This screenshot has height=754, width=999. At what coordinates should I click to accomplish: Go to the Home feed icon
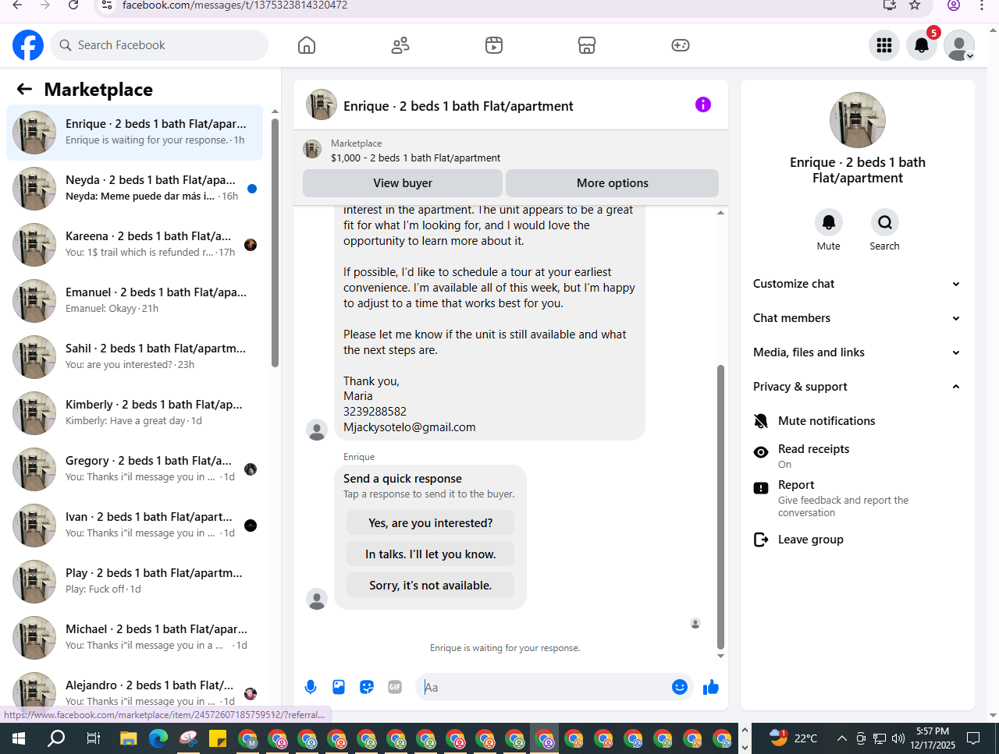click(307, 45)
